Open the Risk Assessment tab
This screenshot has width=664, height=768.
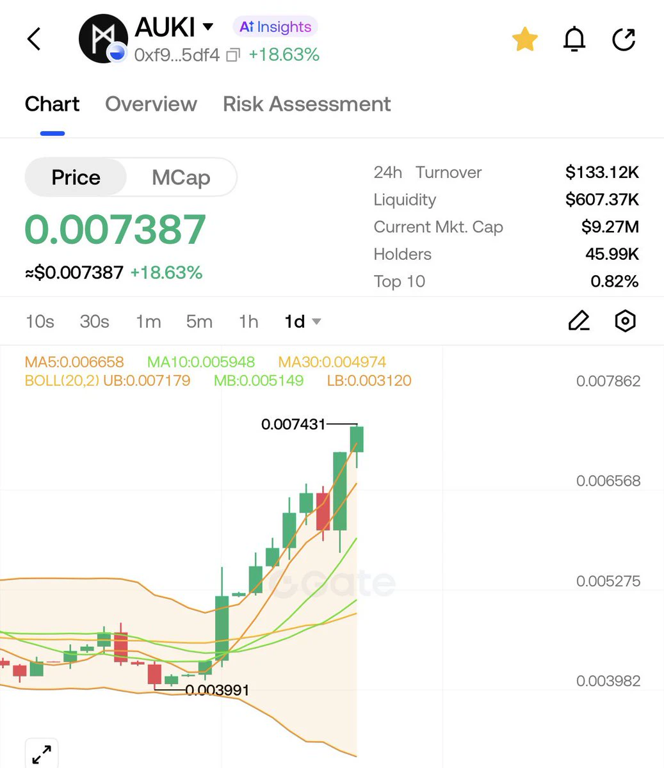coord(307,104)
